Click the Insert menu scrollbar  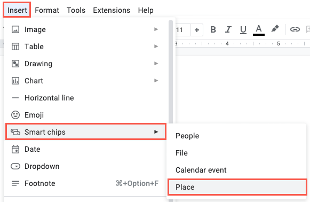click(x=171, y=71)
